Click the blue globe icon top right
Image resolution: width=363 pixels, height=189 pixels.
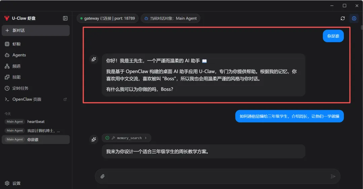[x=354, y=18]
